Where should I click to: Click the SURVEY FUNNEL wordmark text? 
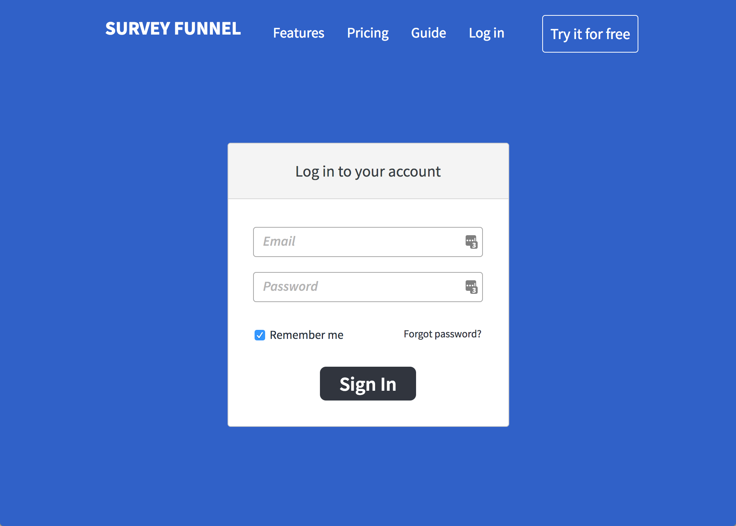tap(173, 29)
